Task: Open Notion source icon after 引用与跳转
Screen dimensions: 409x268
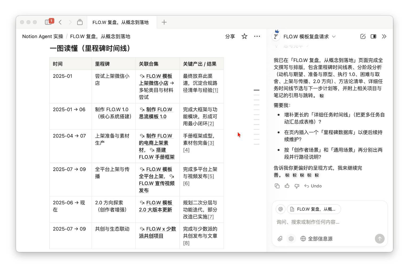Action: tap(322, 96)
